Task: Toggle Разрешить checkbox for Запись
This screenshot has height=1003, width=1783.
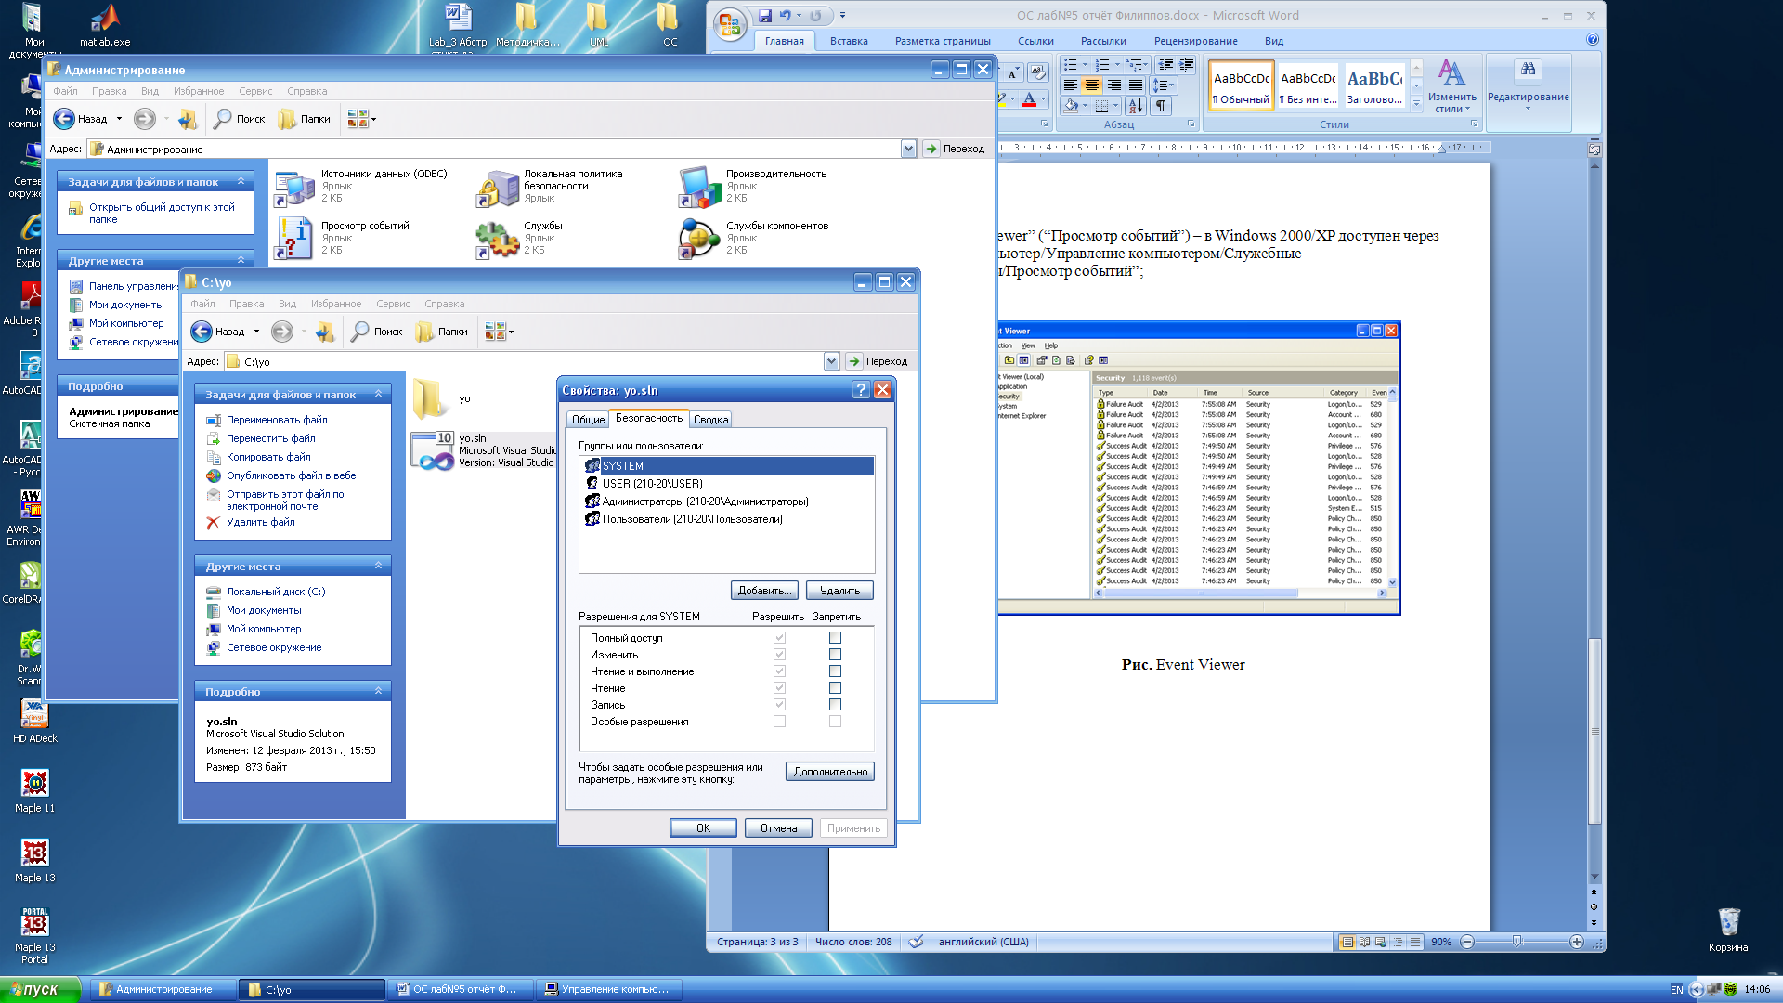Action: click(x=779, y=705)
